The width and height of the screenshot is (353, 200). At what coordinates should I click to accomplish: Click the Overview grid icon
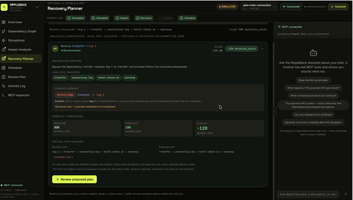tap(4, 22)
